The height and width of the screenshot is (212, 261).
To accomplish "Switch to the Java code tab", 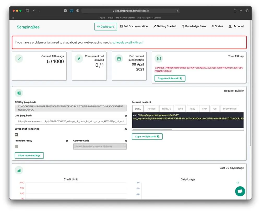I will [x=180, y=108].
